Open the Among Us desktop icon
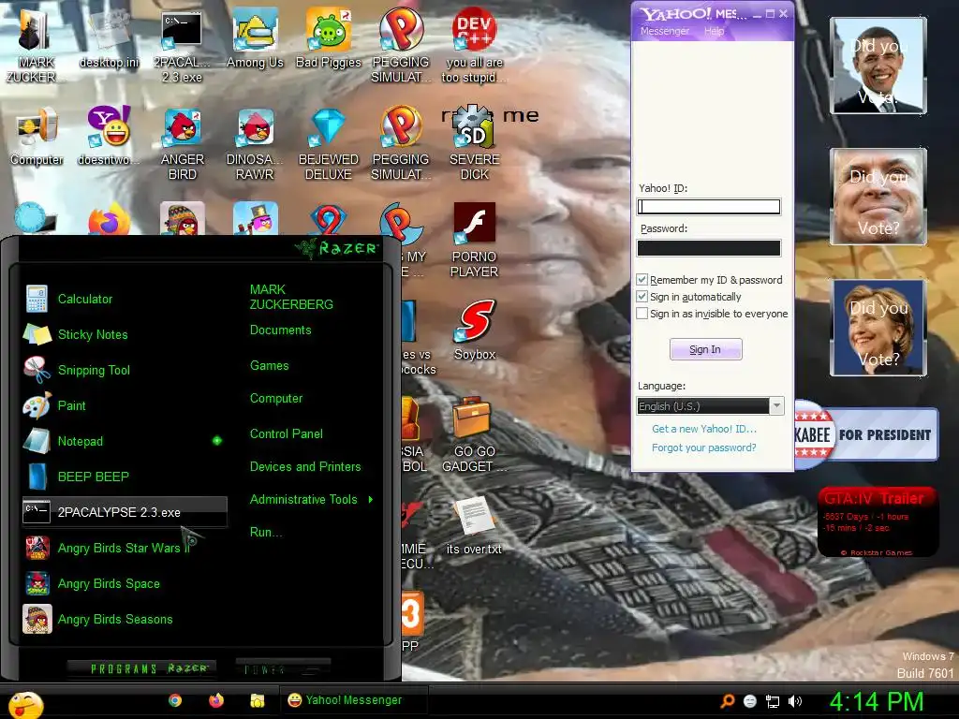Screen dimensions: 959x719 (x=255, y=39)
